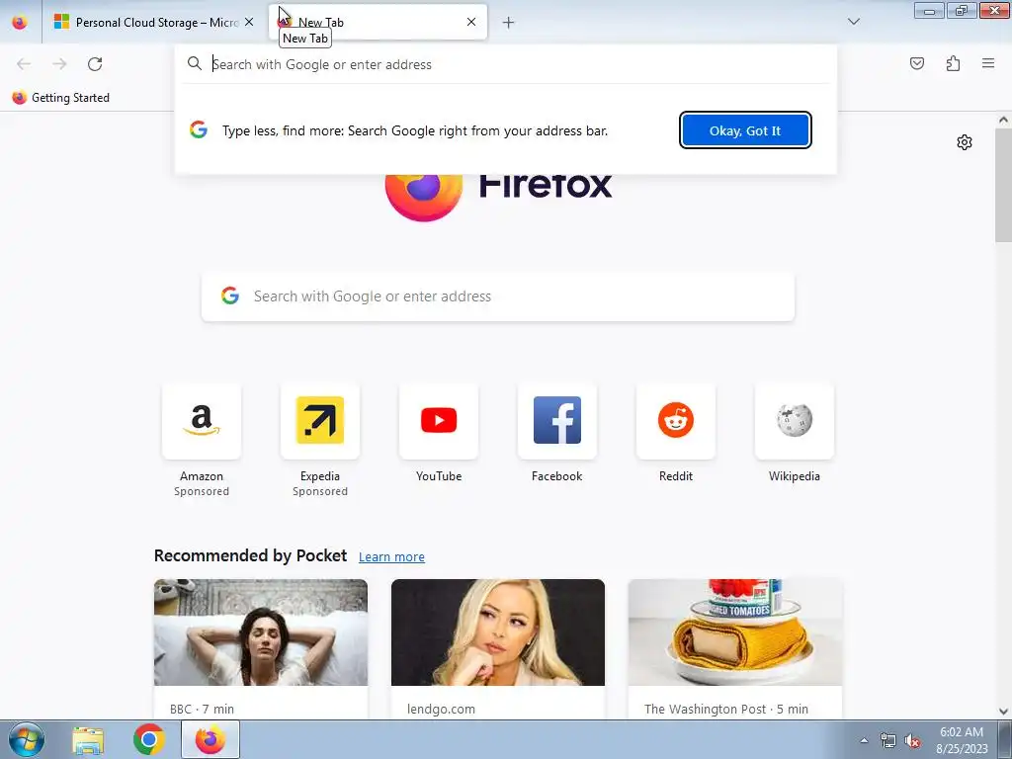The image size is (1012, 759).
Task: Click the page search box with Google
Action: (x=498, y=296)
